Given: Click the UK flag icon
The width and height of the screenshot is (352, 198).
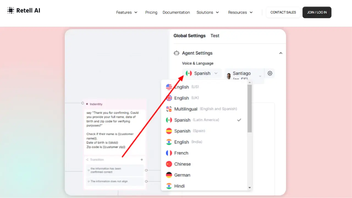Looking at the screenshot, I should [169, 98].
